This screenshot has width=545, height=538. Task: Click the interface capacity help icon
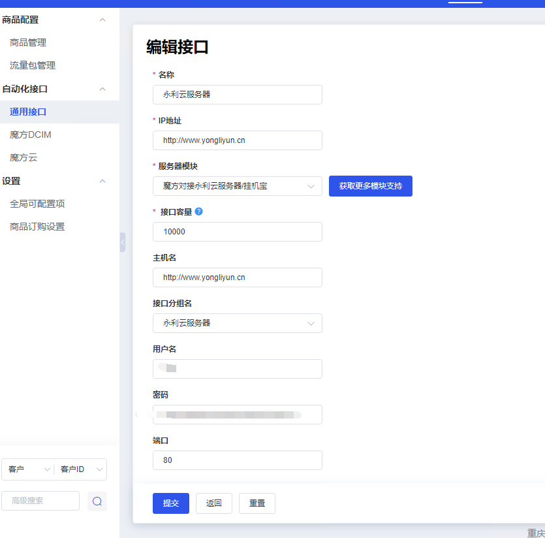198,212
